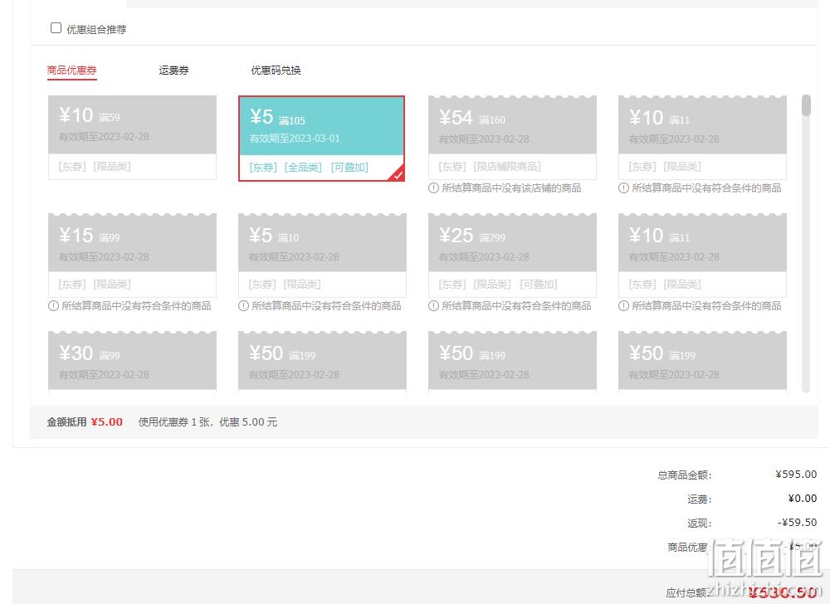Click info icon beside 没有该店铺的商品 notice
The image size is (830, 604).
[x=433, y=188]
